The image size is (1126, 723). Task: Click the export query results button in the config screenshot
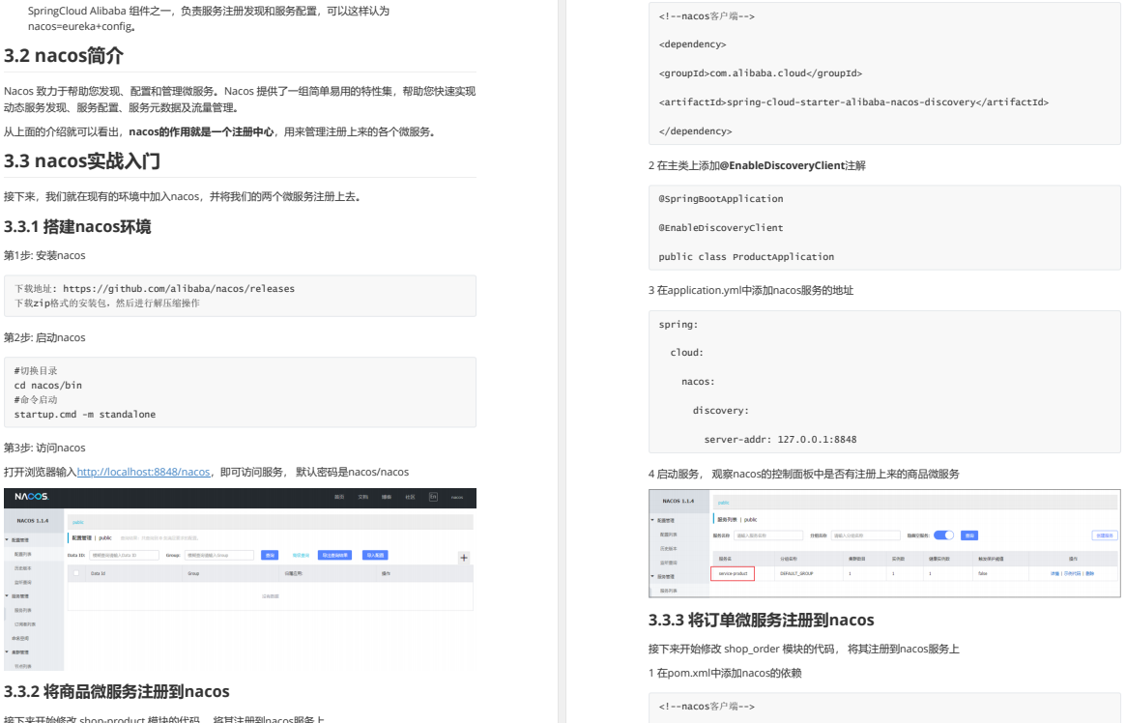coord(334,555)
